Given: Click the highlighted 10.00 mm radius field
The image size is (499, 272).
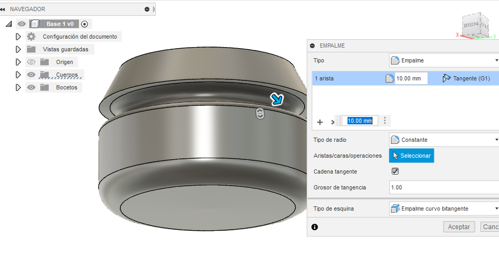Looking at the screenshot, I should pyautogui.click(x=360, y=121).
